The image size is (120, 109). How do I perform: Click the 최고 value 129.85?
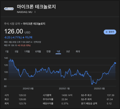(22, 99)
